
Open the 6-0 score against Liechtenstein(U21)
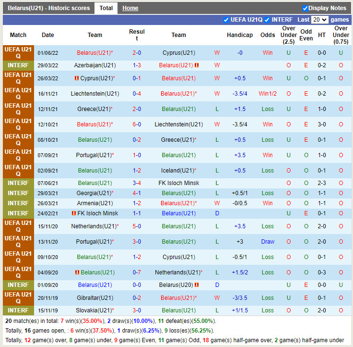tap(137, 124)
